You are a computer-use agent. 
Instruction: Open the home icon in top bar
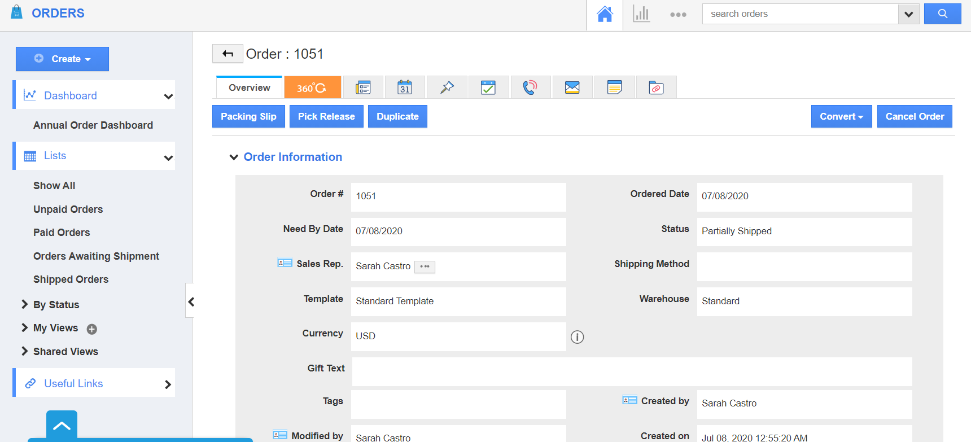pos(605,14)
